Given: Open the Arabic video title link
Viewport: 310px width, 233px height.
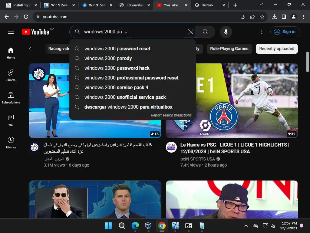Looking at the screenshot, I should click(98, 148).
